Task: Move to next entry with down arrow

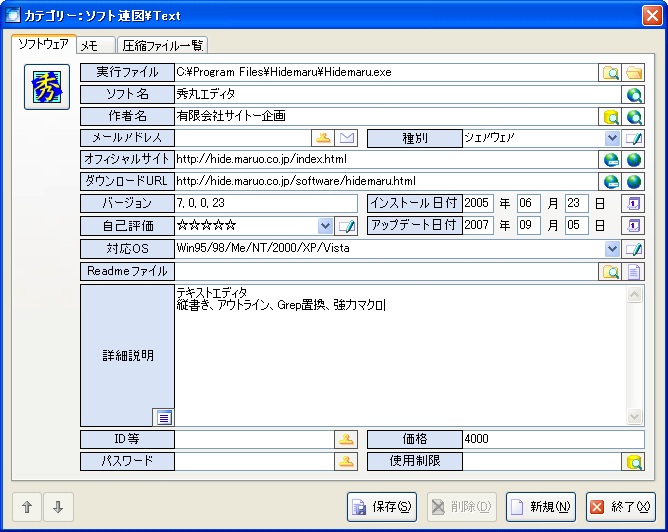Action: click(59, 507)
